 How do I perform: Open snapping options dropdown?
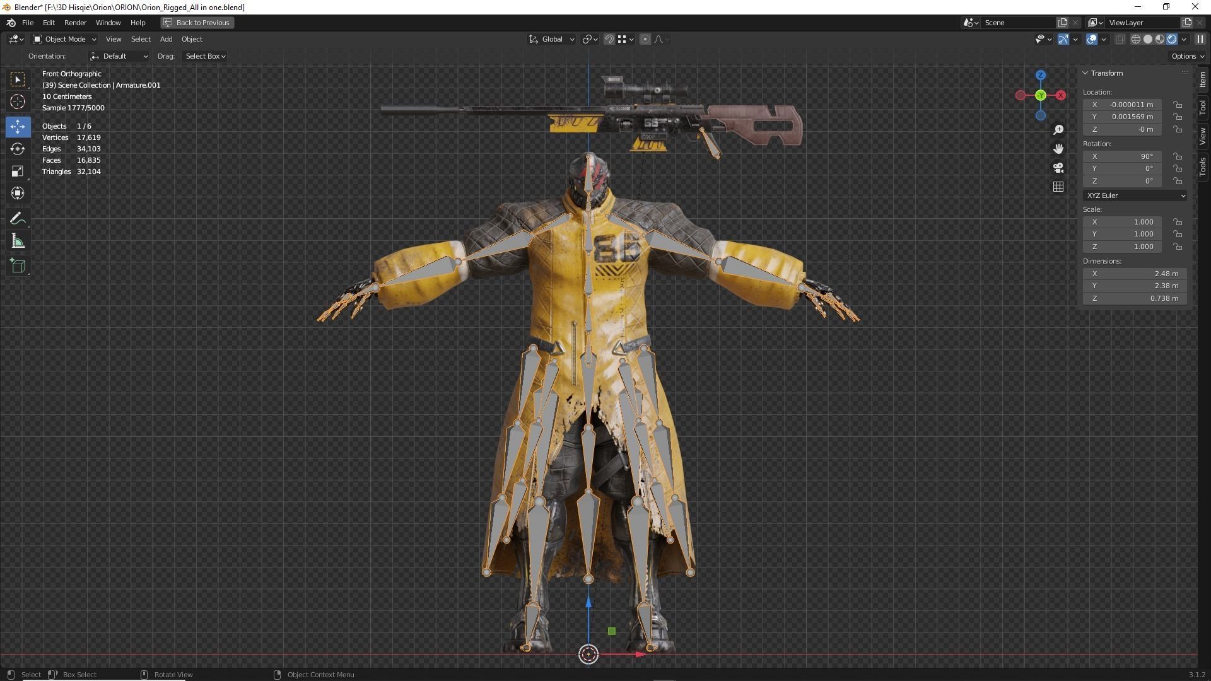coord(625,39)
